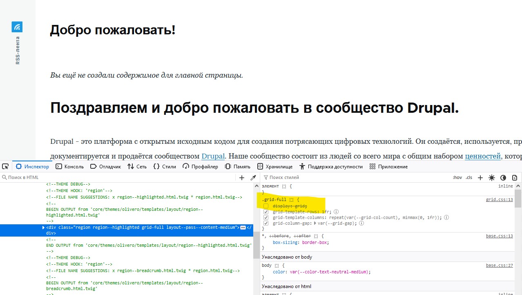Focus the Поиск в HTML search field
The width and height of the screenshot is (522, 295).
118,178
